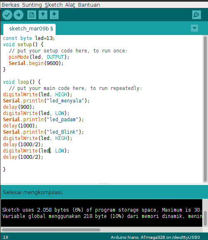208x240 pixels.
Task: Click 'Arduino Nano, ATmega328' board status text
Action: [155, 237]
